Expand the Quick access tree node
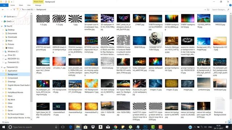 tap(2, 17)
